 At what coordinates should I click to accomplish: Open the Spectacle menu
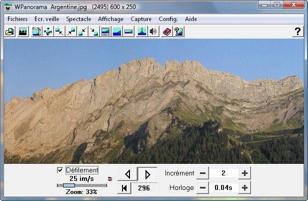pos(78,19)
